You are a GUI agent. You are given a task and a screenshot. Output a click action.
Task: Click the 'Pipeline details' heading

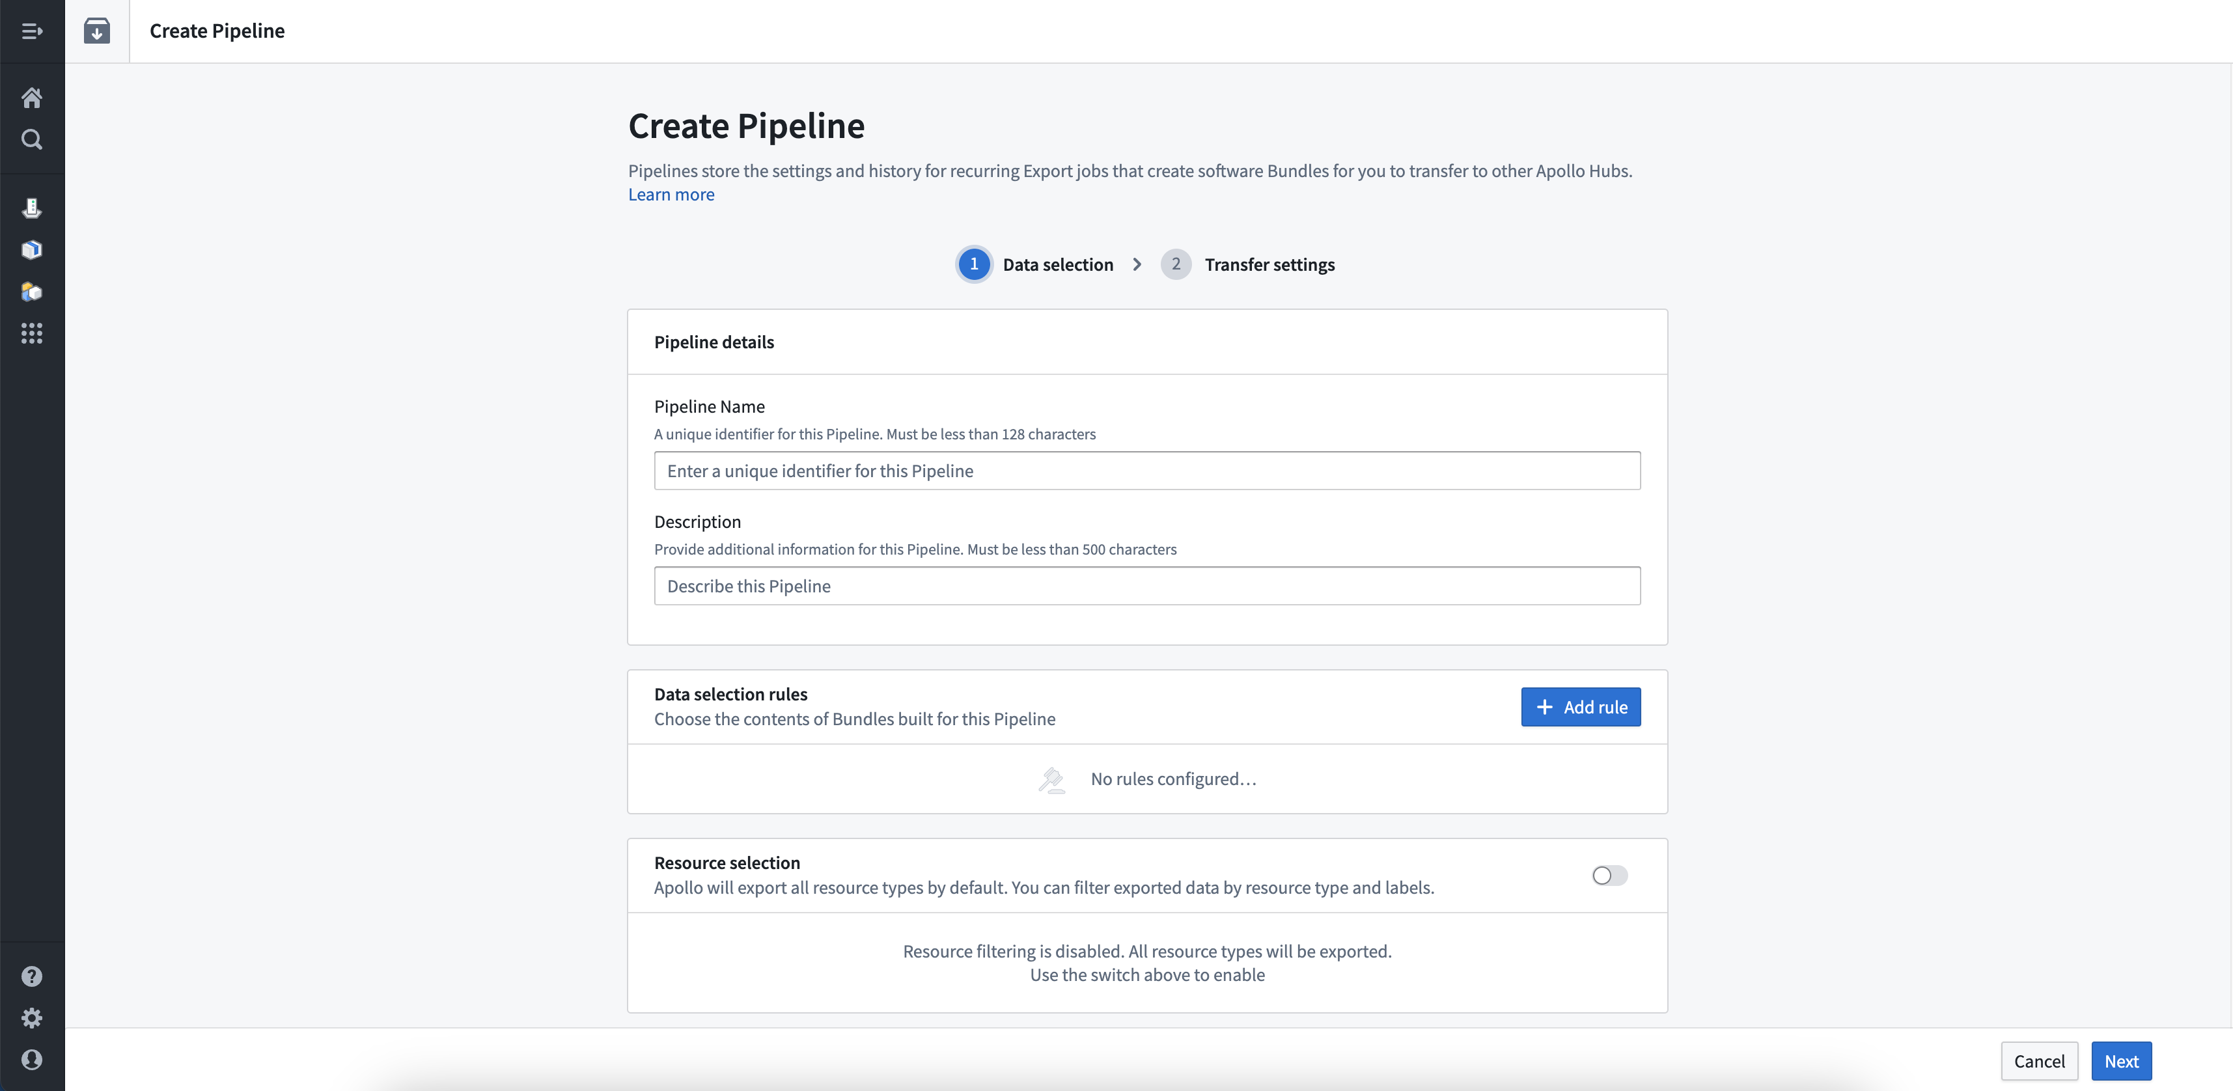714,342
